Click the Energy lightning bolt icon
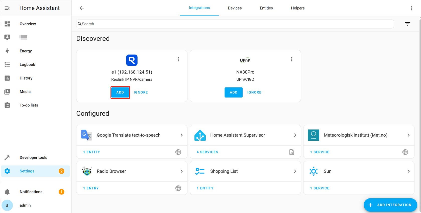Viewport: 421px width, 213px height. 7,51
